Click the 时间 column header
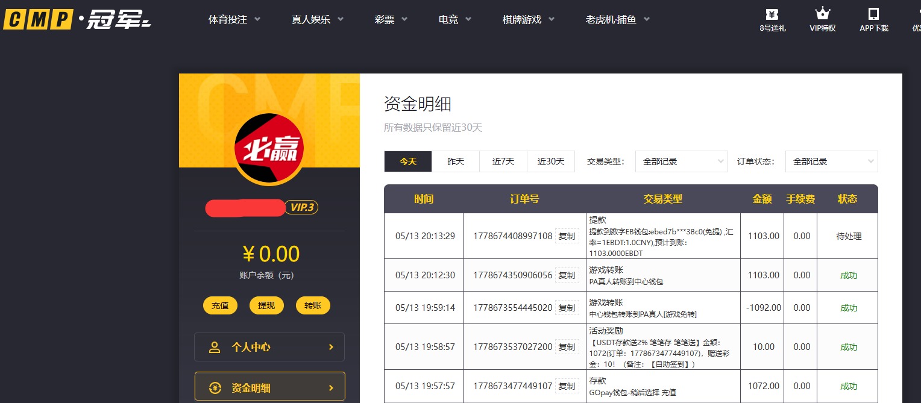The height and width of the screenshot is (403, 921). 424,199
